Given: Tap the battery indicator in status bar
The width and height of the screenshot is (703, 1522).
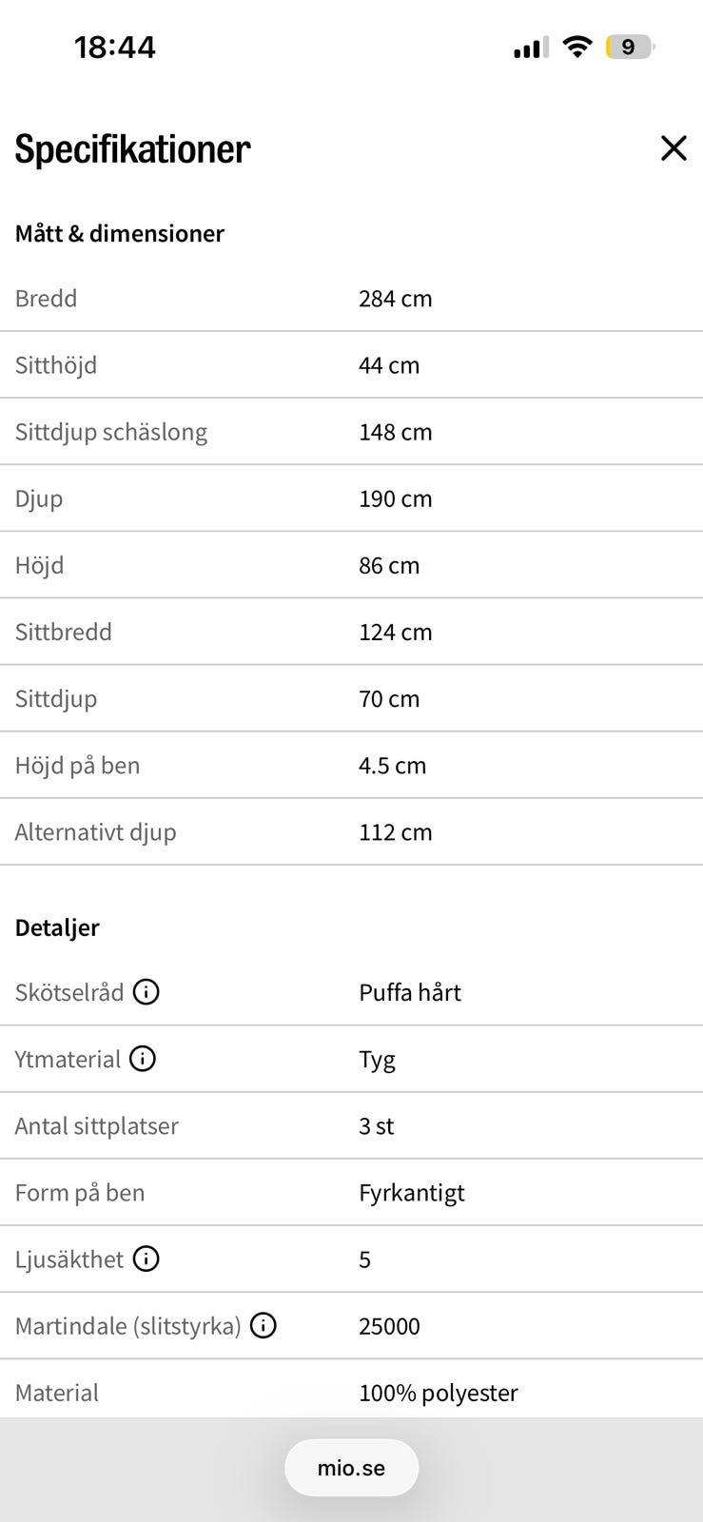Looking at the screenshot, I should click(x=630, y=47).
